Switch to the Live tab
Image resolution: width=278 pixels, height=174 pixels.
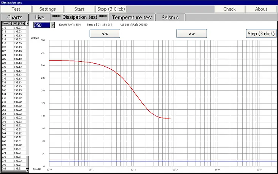tap(40, 18)
